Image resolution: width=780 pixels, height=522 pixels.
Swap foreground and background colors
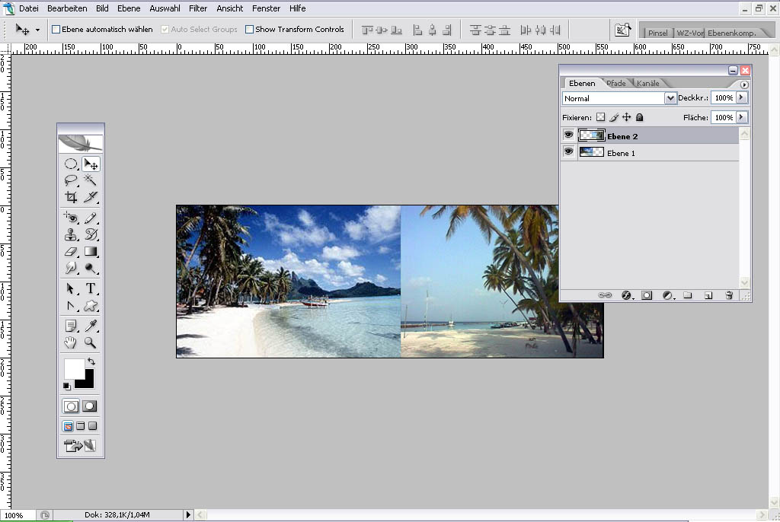pos(91,361)
